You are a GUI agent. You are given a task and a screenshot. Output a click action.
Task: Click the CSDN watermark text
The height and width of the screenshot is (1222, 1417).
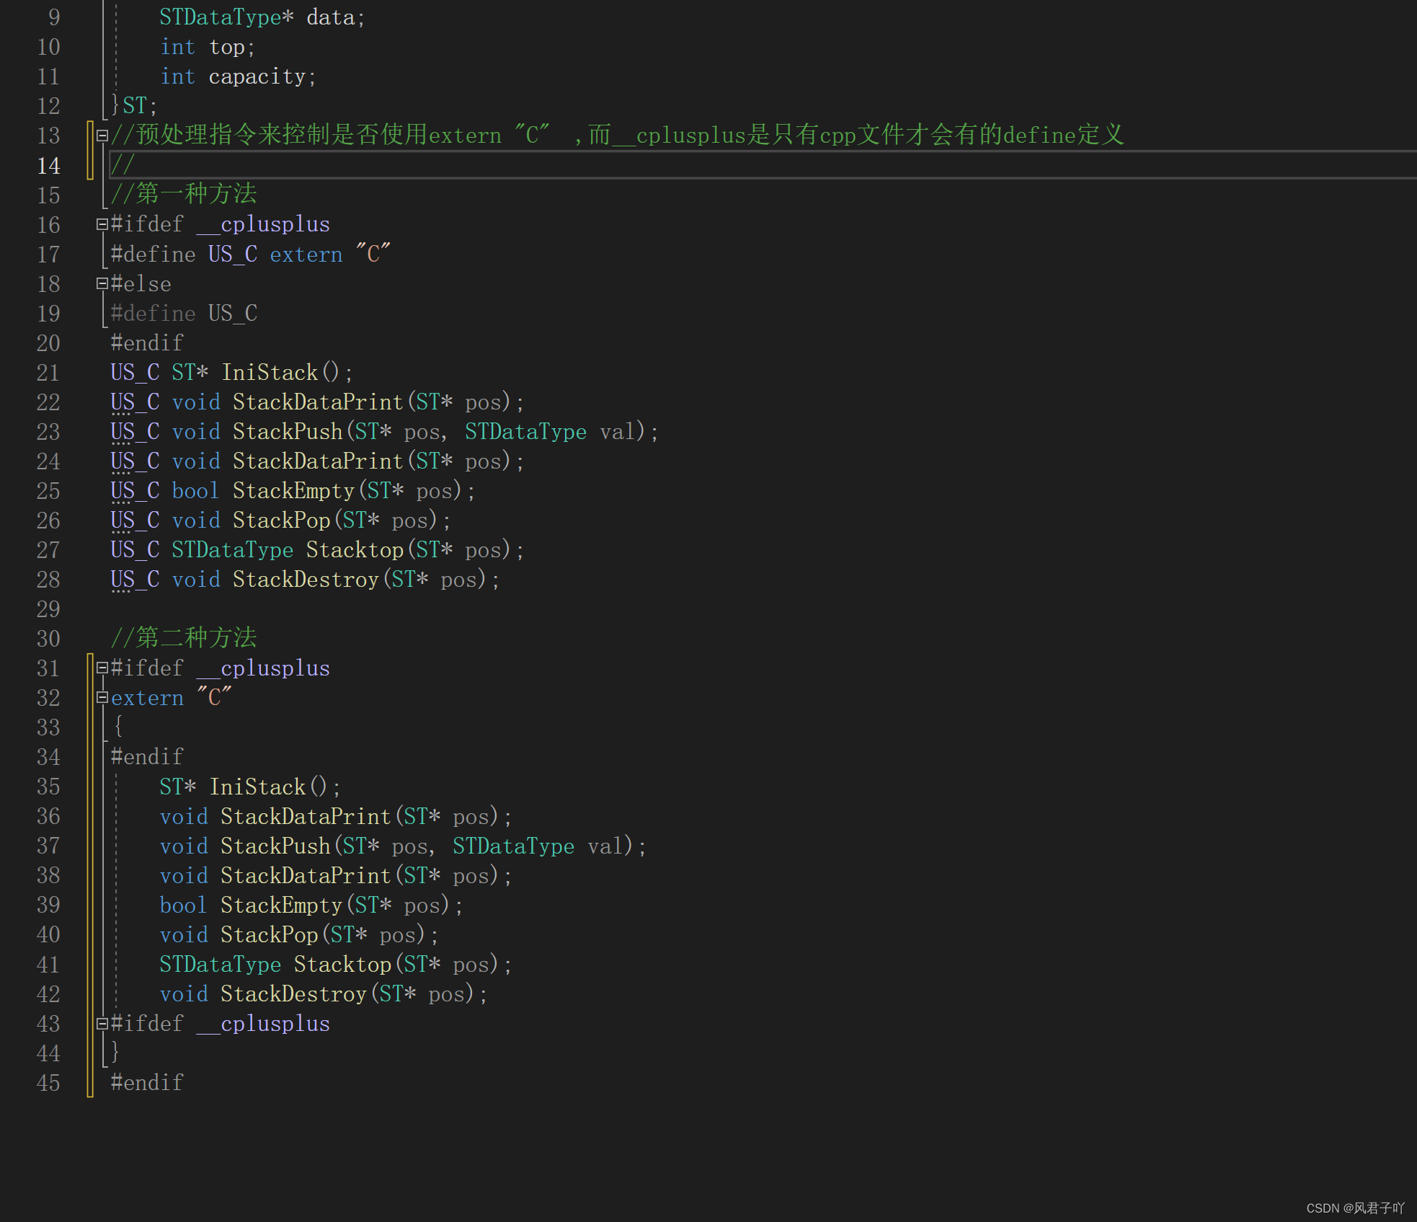(1355, 1208)
